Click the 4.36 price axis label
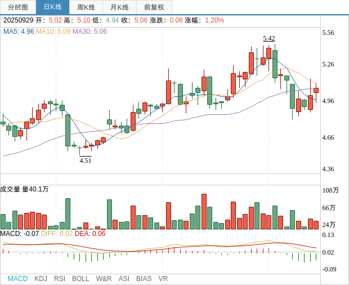Image resolution: width=349 pixels, height=285 pixels. [328, 169]
